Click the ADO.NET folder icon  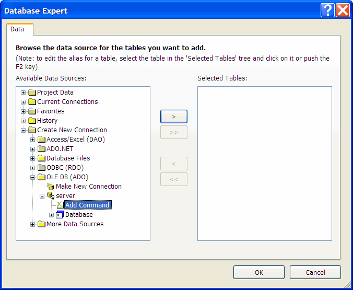41,149
